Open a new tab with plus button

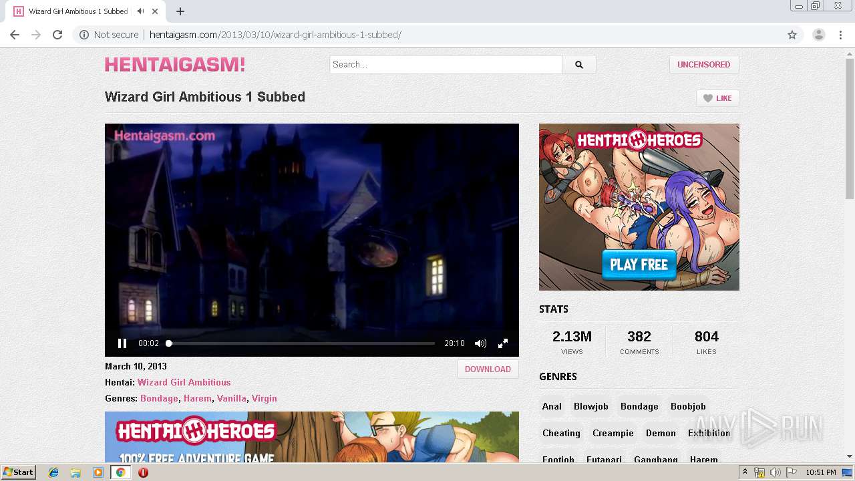(180, 11)
